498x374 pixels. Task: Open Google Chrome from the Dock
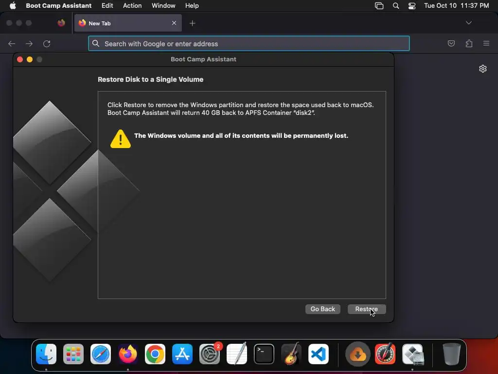click(x=155, y=354)
